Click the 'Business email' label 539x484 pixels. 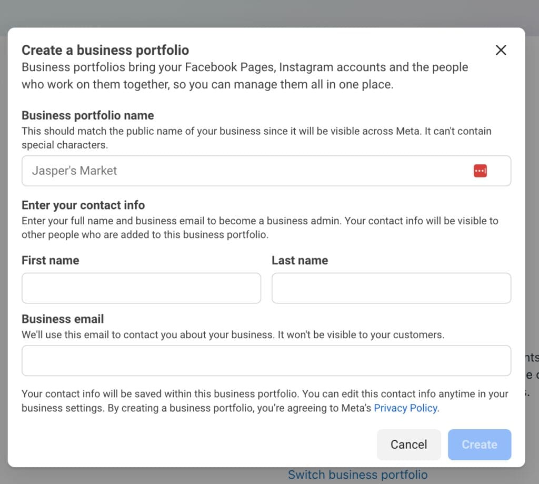pos(63,319)
